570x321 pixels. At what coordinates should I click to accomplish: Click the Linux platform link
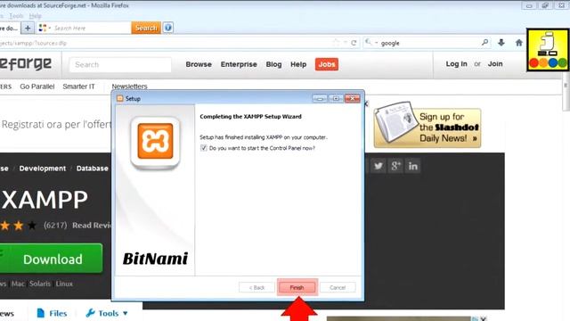coord(64,284)
